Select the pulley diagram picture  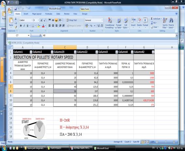[34, 129]
